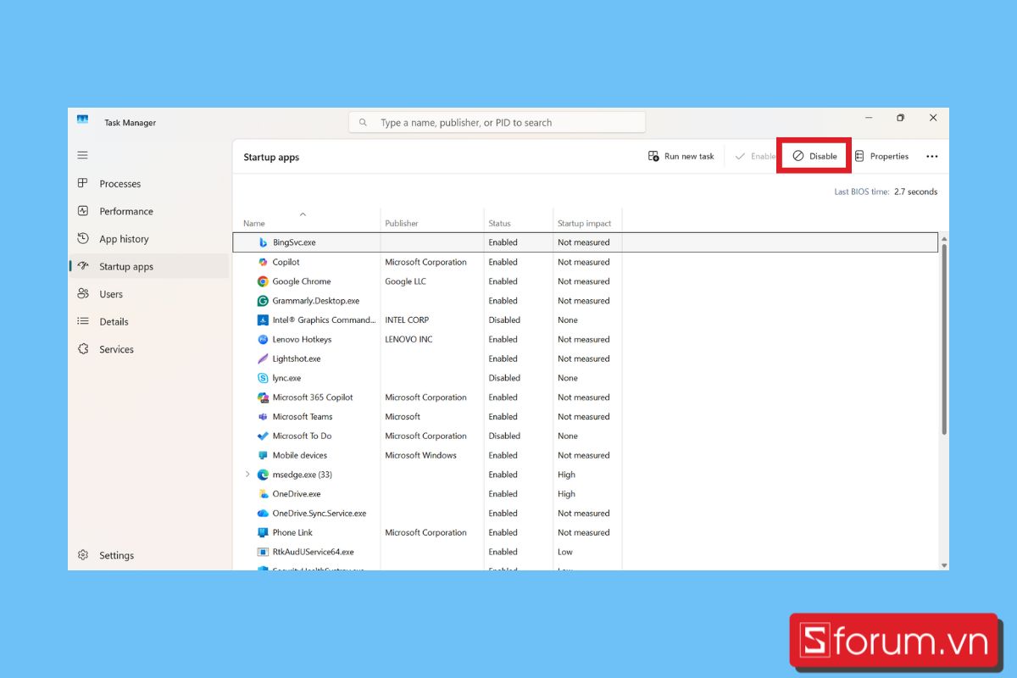Click the Processes sidebar icon
This screenshot has height=678, width=1017.
83,183
